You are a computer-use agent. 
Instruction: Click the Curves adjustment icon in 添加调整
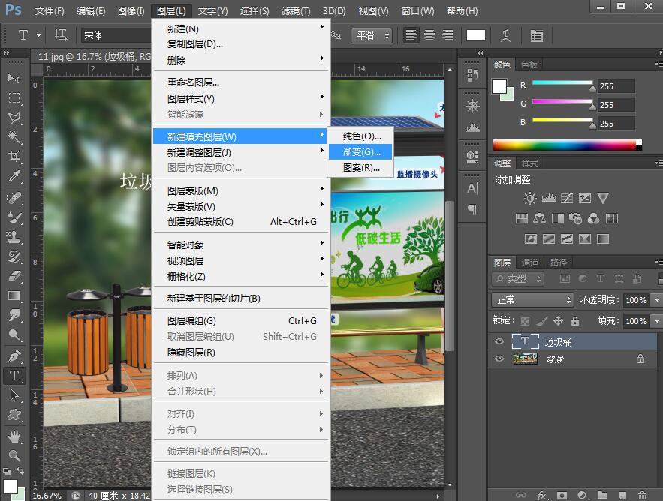pyautogui.click(x=566, y=198)
